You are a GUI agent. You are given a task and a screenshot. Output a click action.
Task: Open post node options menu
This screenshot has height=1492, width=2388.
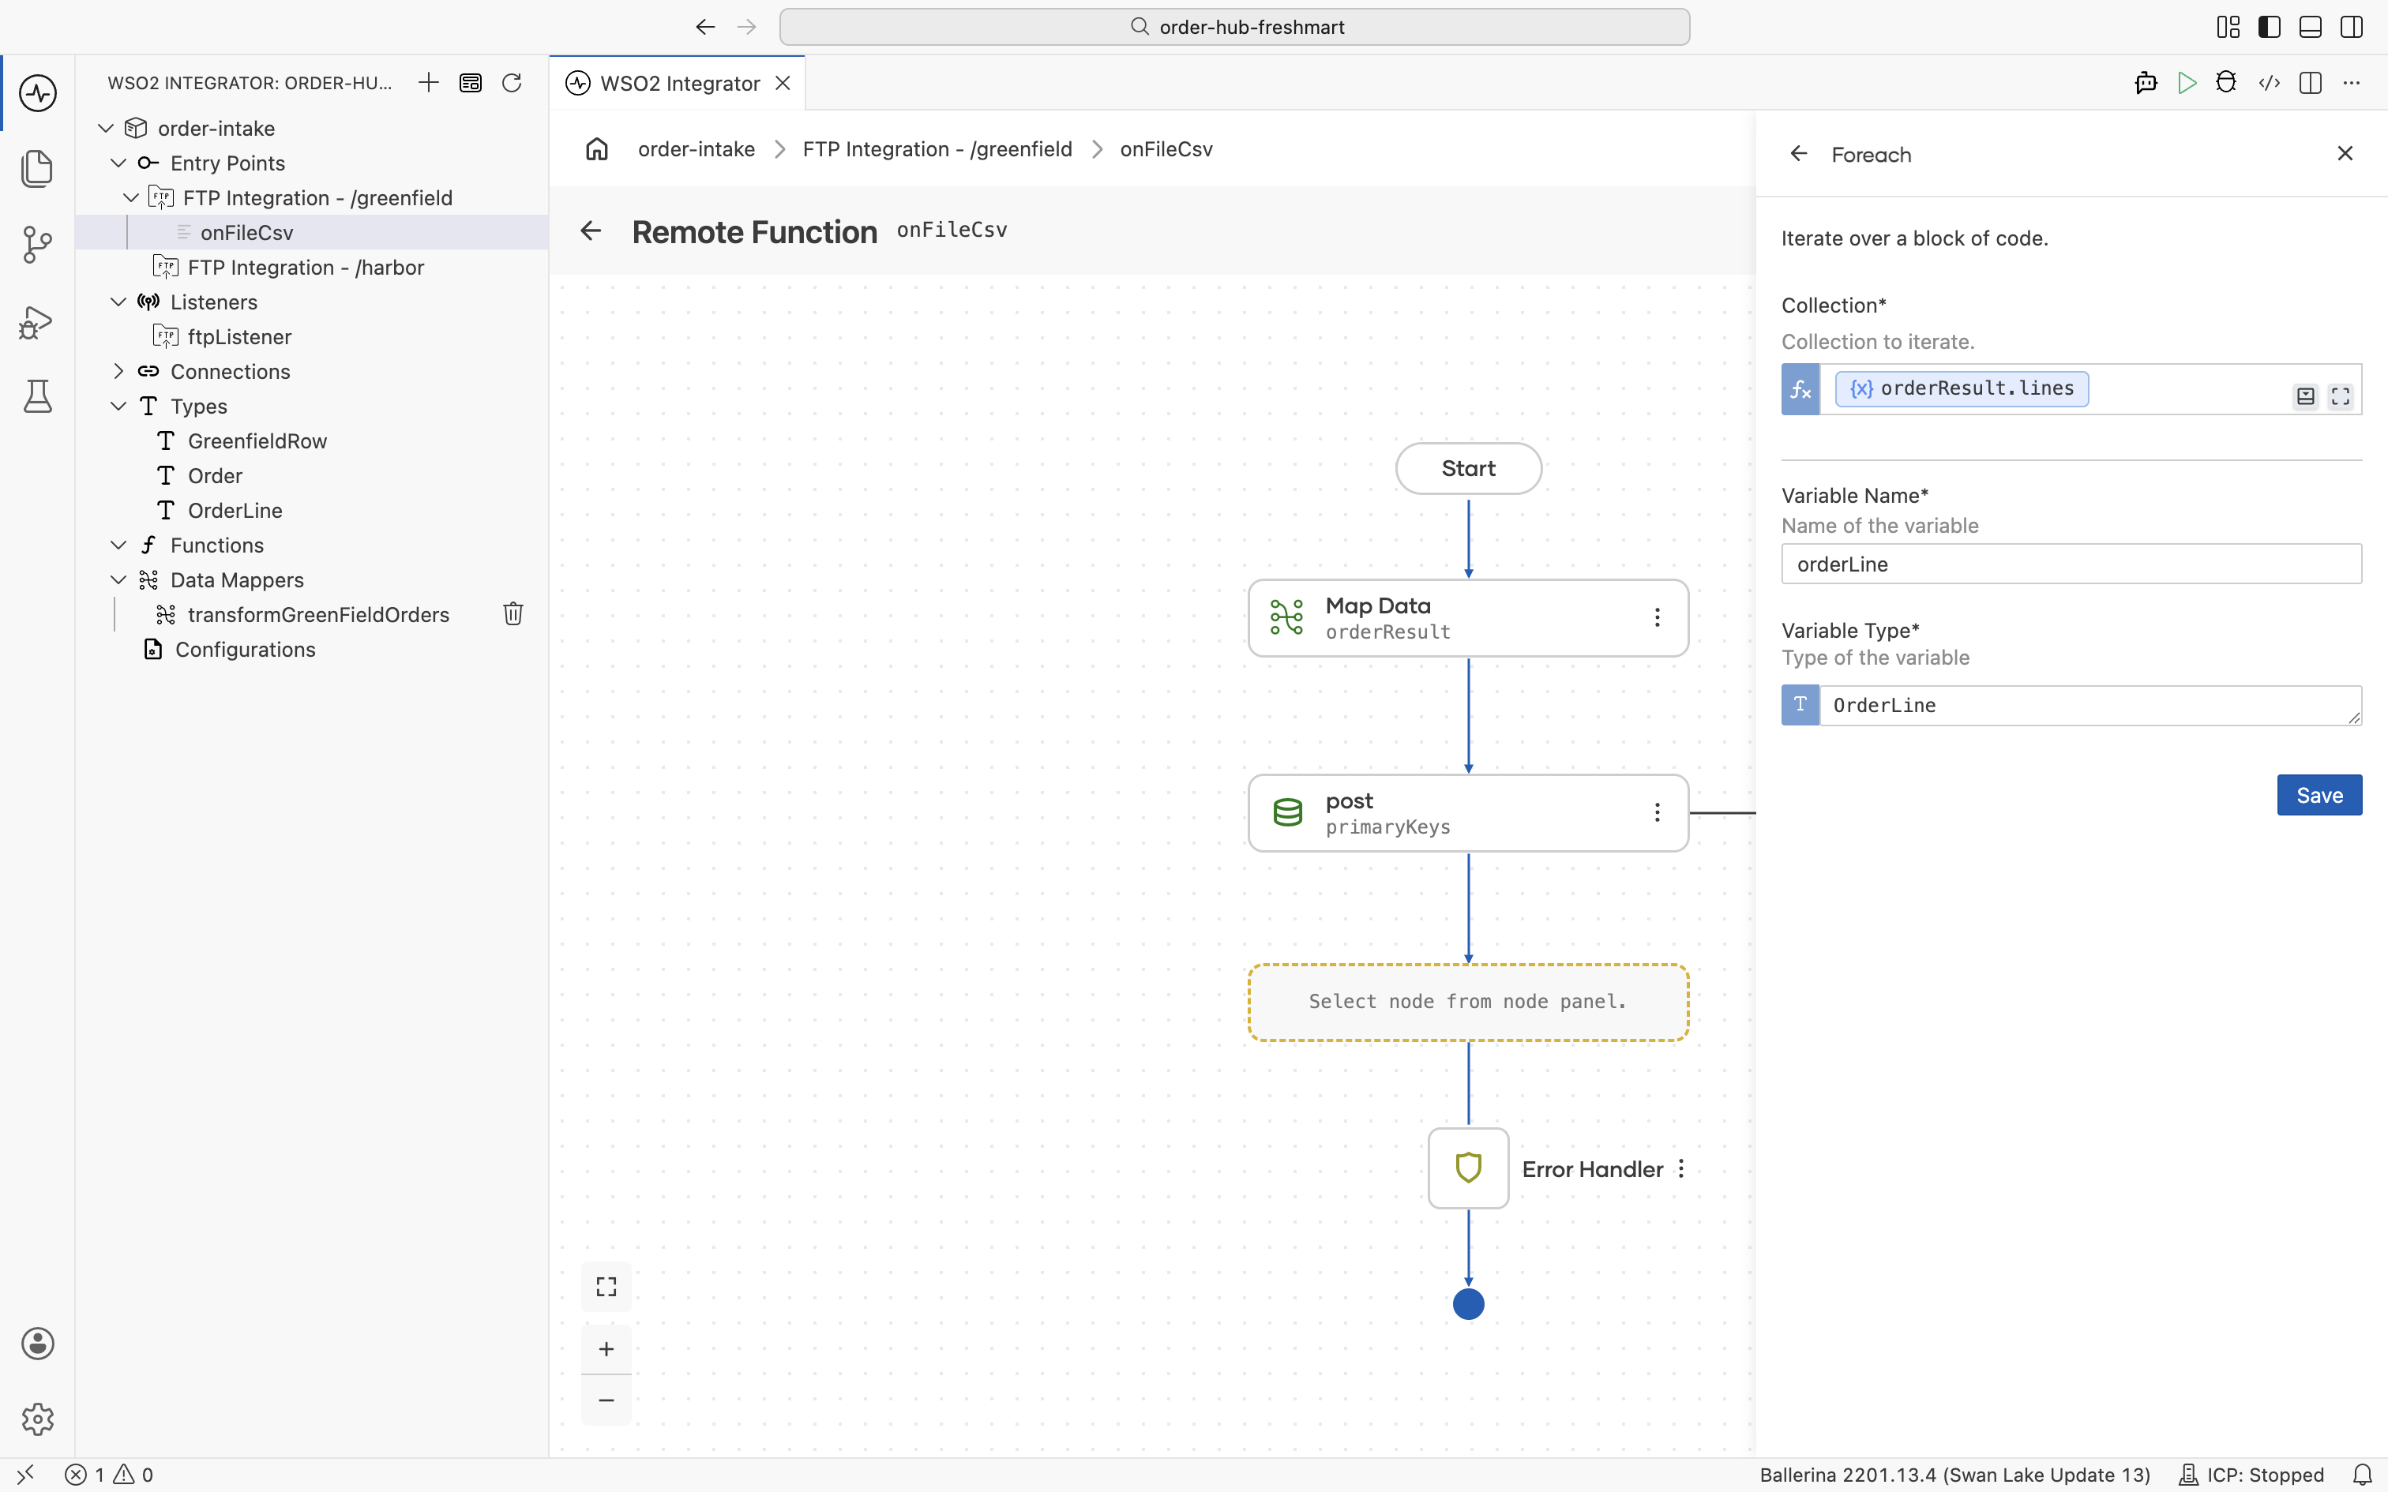coord(1657,812)
